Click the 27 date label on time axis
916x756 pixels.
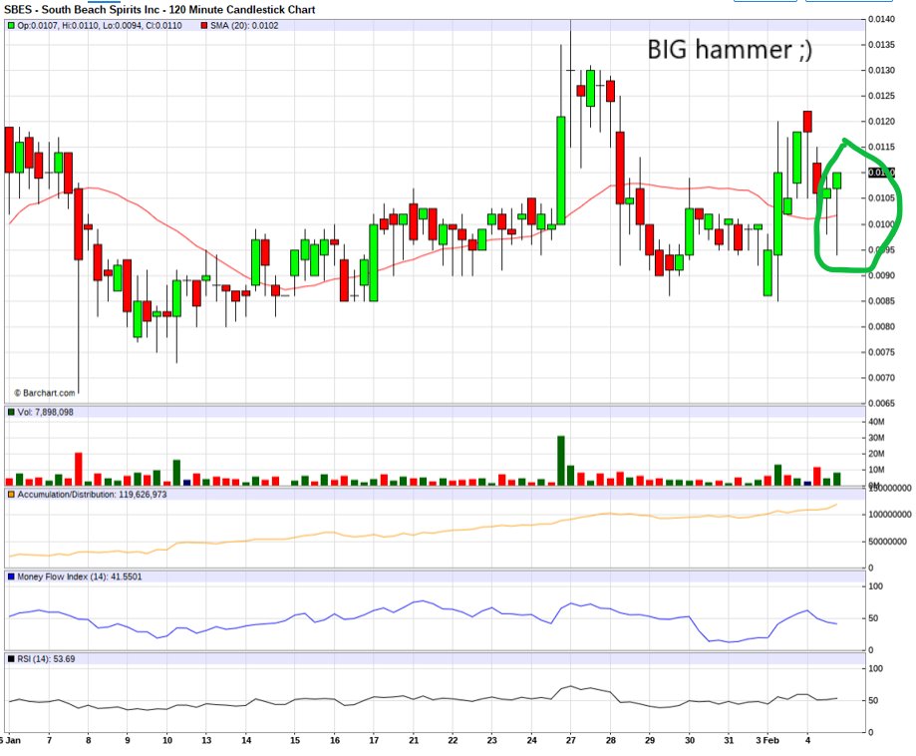[571, 740]
